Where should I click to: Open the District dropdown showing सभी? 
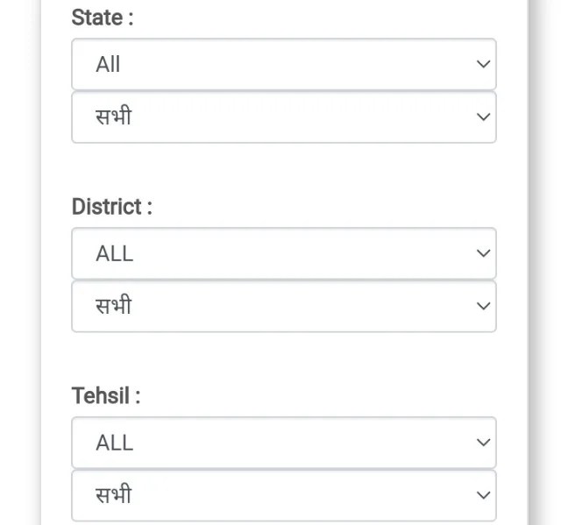[283, 306]
